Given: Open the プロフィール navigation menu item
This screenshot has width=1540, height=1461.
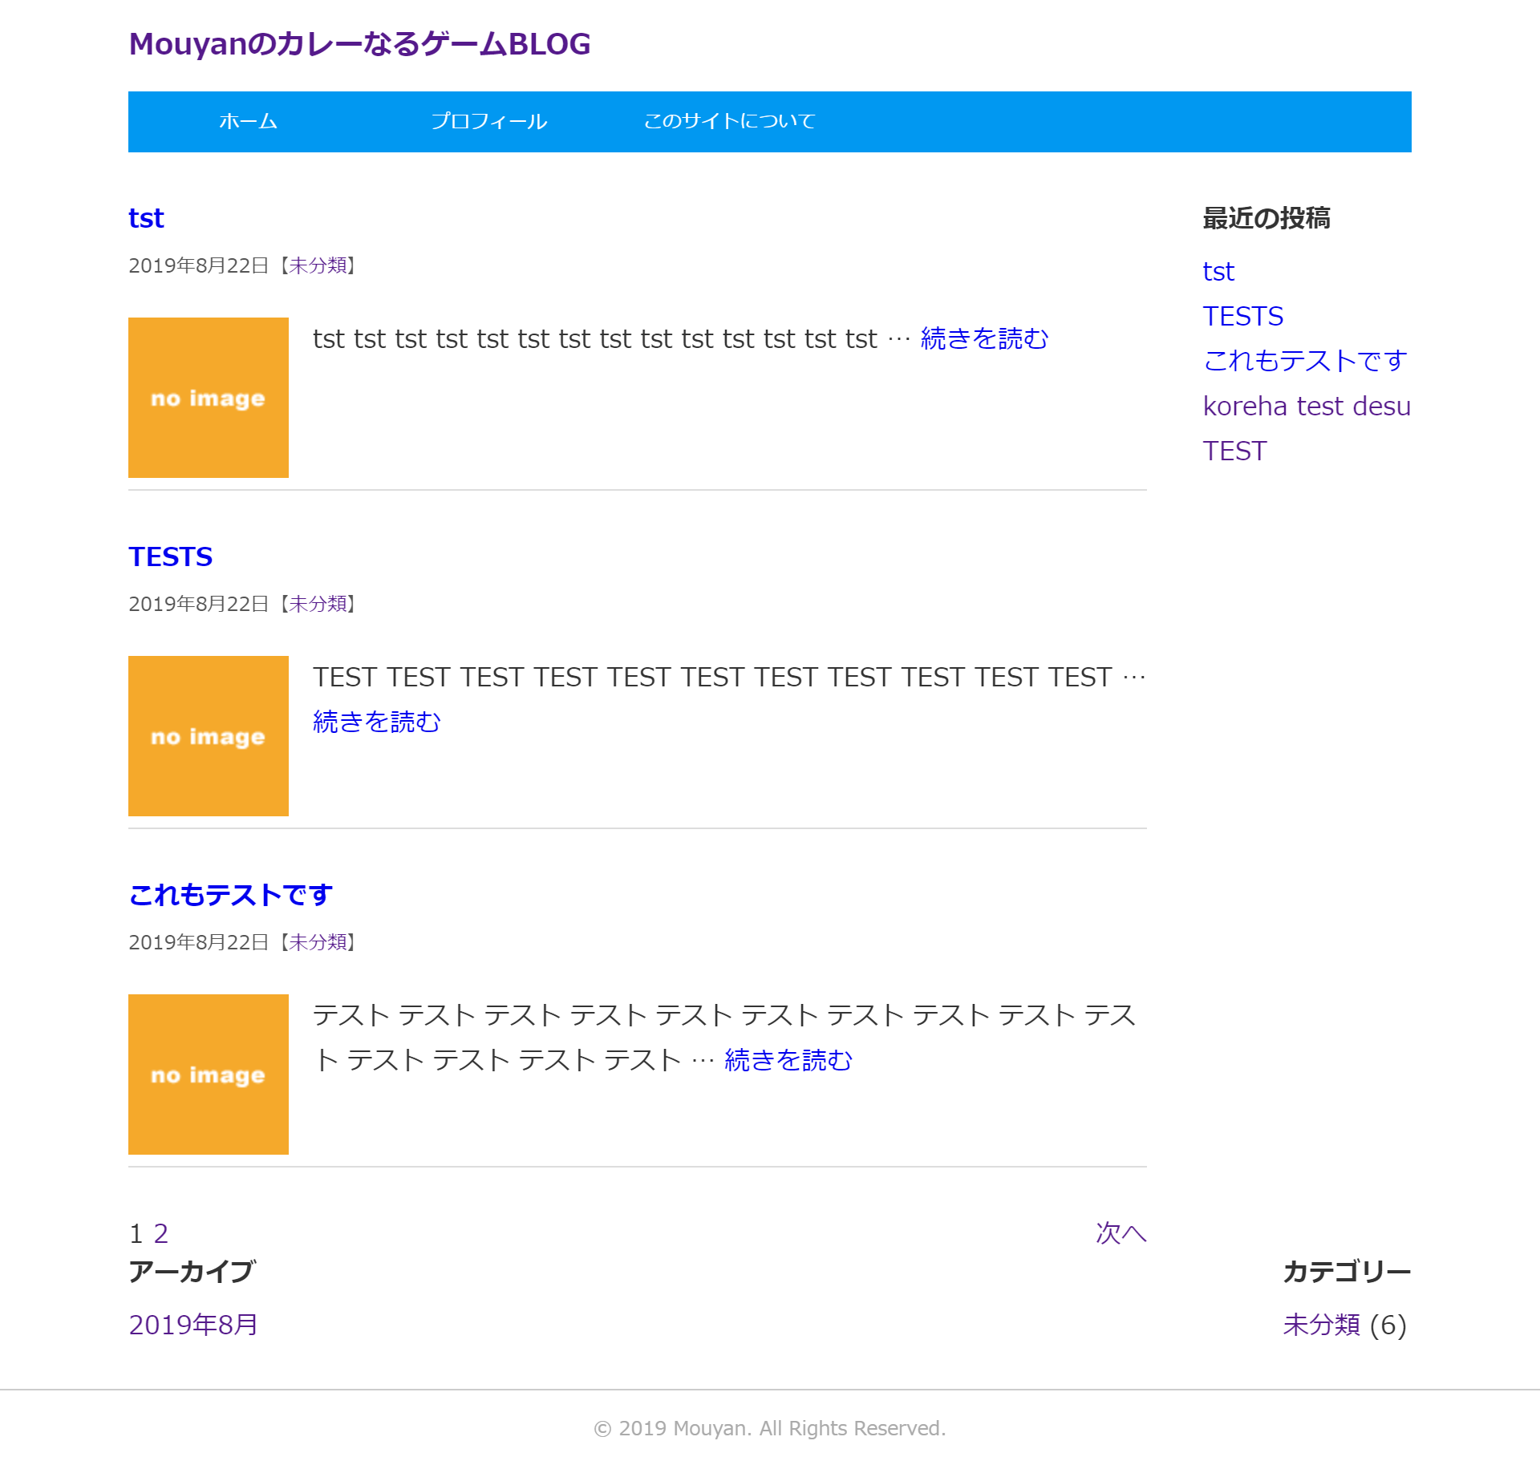Looking at the screenshot, I should [x=488, y=121].
